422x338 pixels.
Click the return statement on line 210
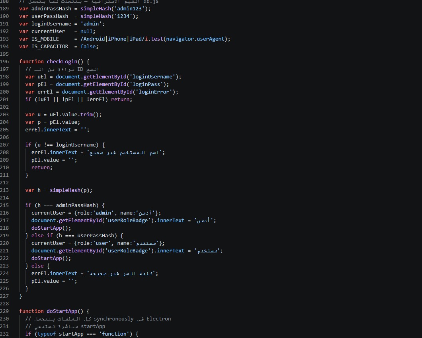pos(42,167)
